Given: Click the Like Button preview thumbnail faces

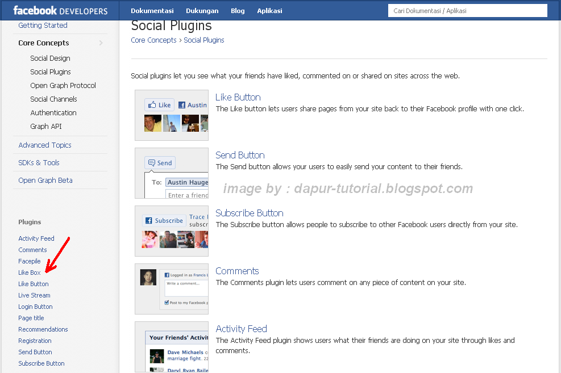Looking at the screenshot, I should (x=176, y=123).
